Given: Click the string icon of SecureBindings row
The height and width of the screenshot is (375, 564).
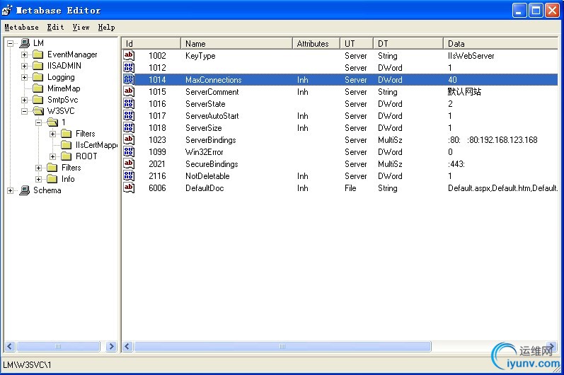Looking at the screenshot, I should [x=129, y=164].
